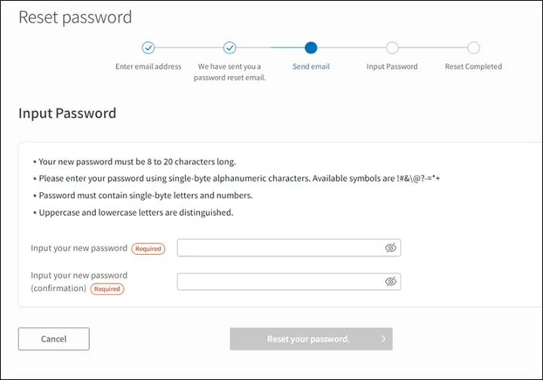Toggle visibility eye icon in confirmation password field
This screenshot has height=380, width=543.
(x=391, y=282)
